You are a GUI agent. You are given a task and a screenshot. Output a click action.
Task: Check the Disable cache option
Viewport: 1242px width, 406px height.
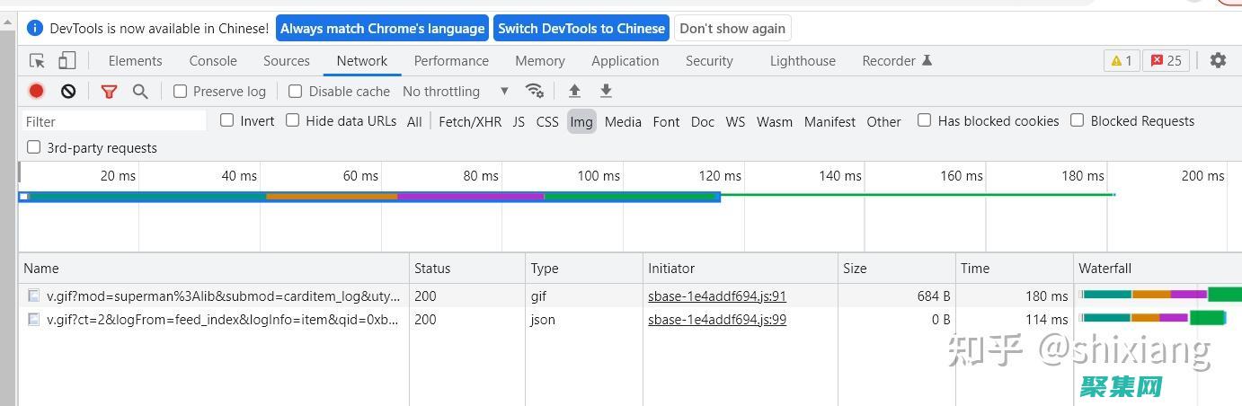click(296, 91)
